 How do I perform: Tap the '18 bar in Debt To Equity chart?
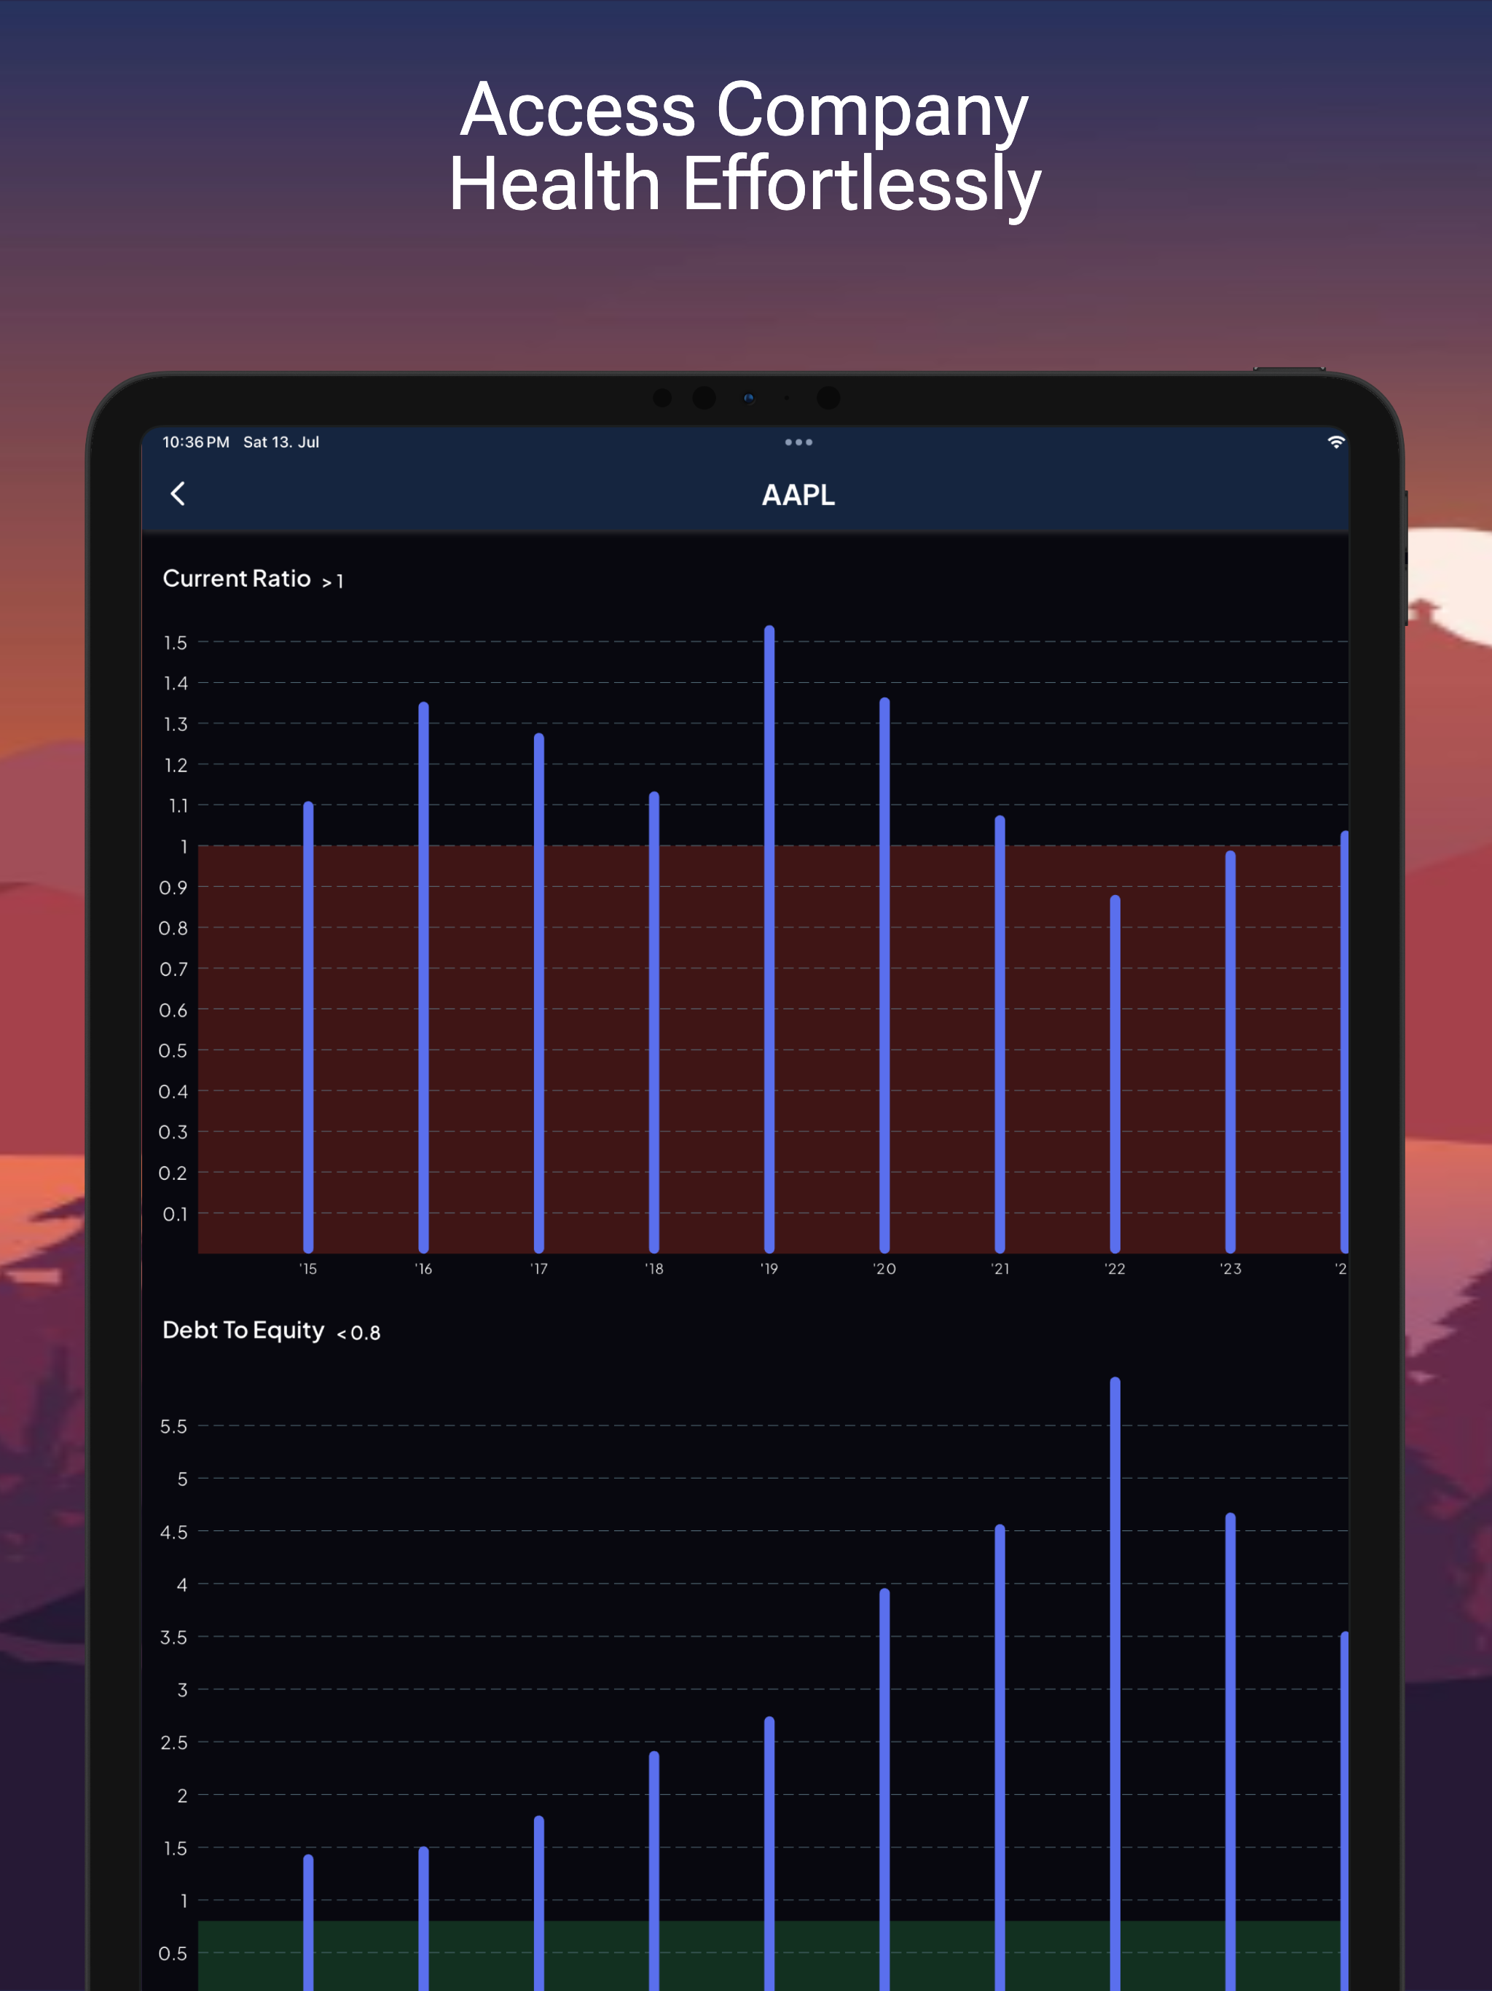point(654,1870)
